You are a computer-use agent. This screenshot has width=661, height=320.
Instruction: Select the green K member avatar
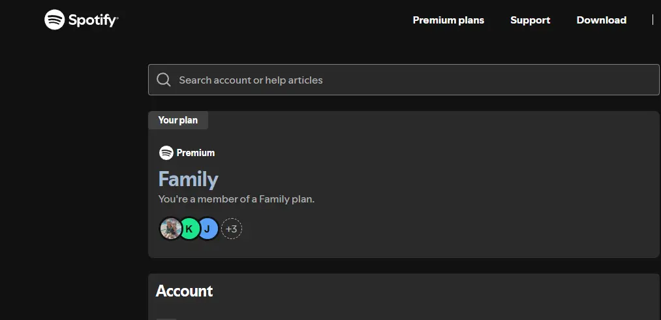[x=189, y=229]
